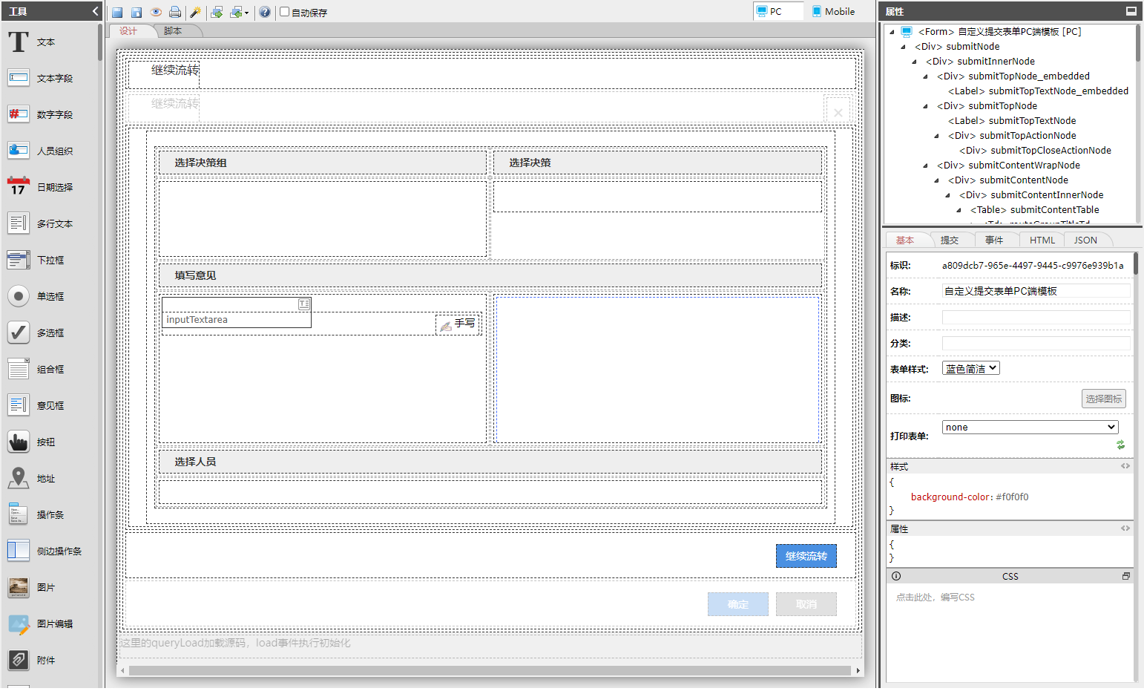Open the 设计 design tab
Viewport: 1144px width, 694px height.
[129, 30]
